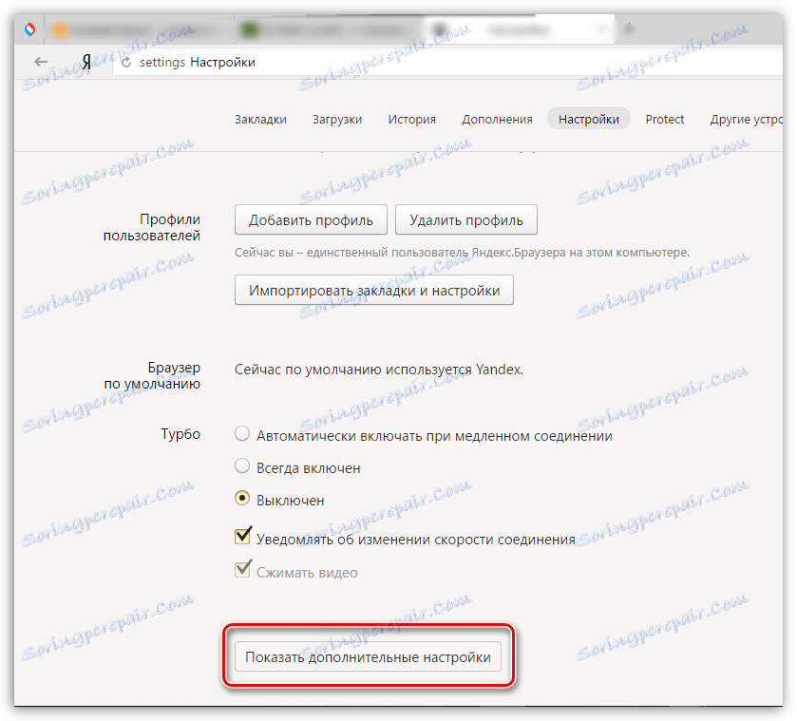The image size is (797, 721).
Task: Click Импортировать закладки и настройки
Action: [374, 290]
